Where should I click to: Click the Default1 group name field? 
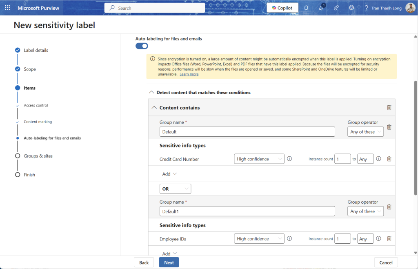click(247, 211)
